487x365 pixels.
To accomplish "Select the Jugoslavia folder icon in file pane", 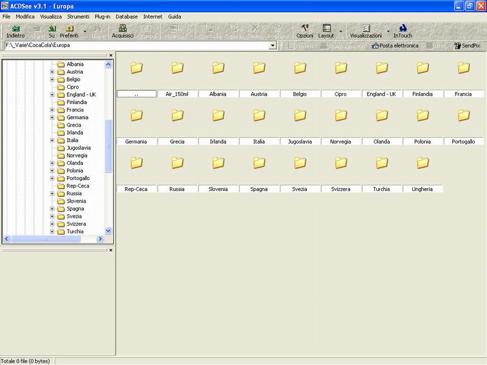I will [300, 115].
